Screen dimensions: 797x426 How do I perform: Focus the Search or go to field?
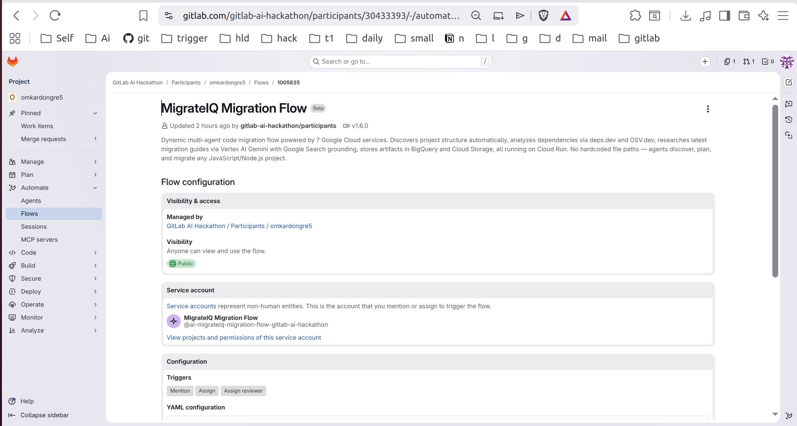click(400, 62)
